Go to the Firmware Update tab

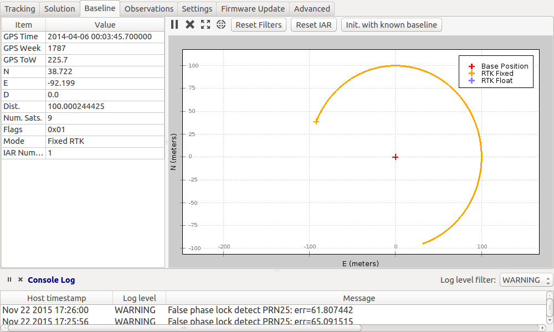pyautogui.click(x=253, y=9)
